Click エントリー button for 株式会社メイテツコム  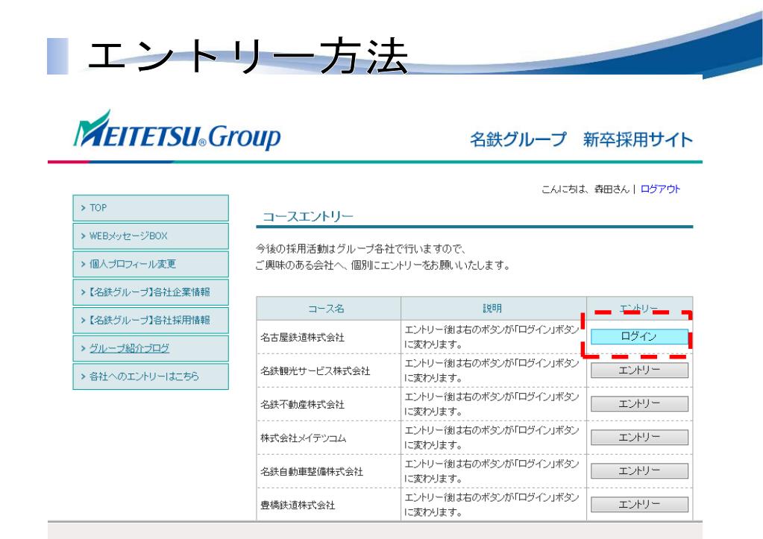point(639,438)
